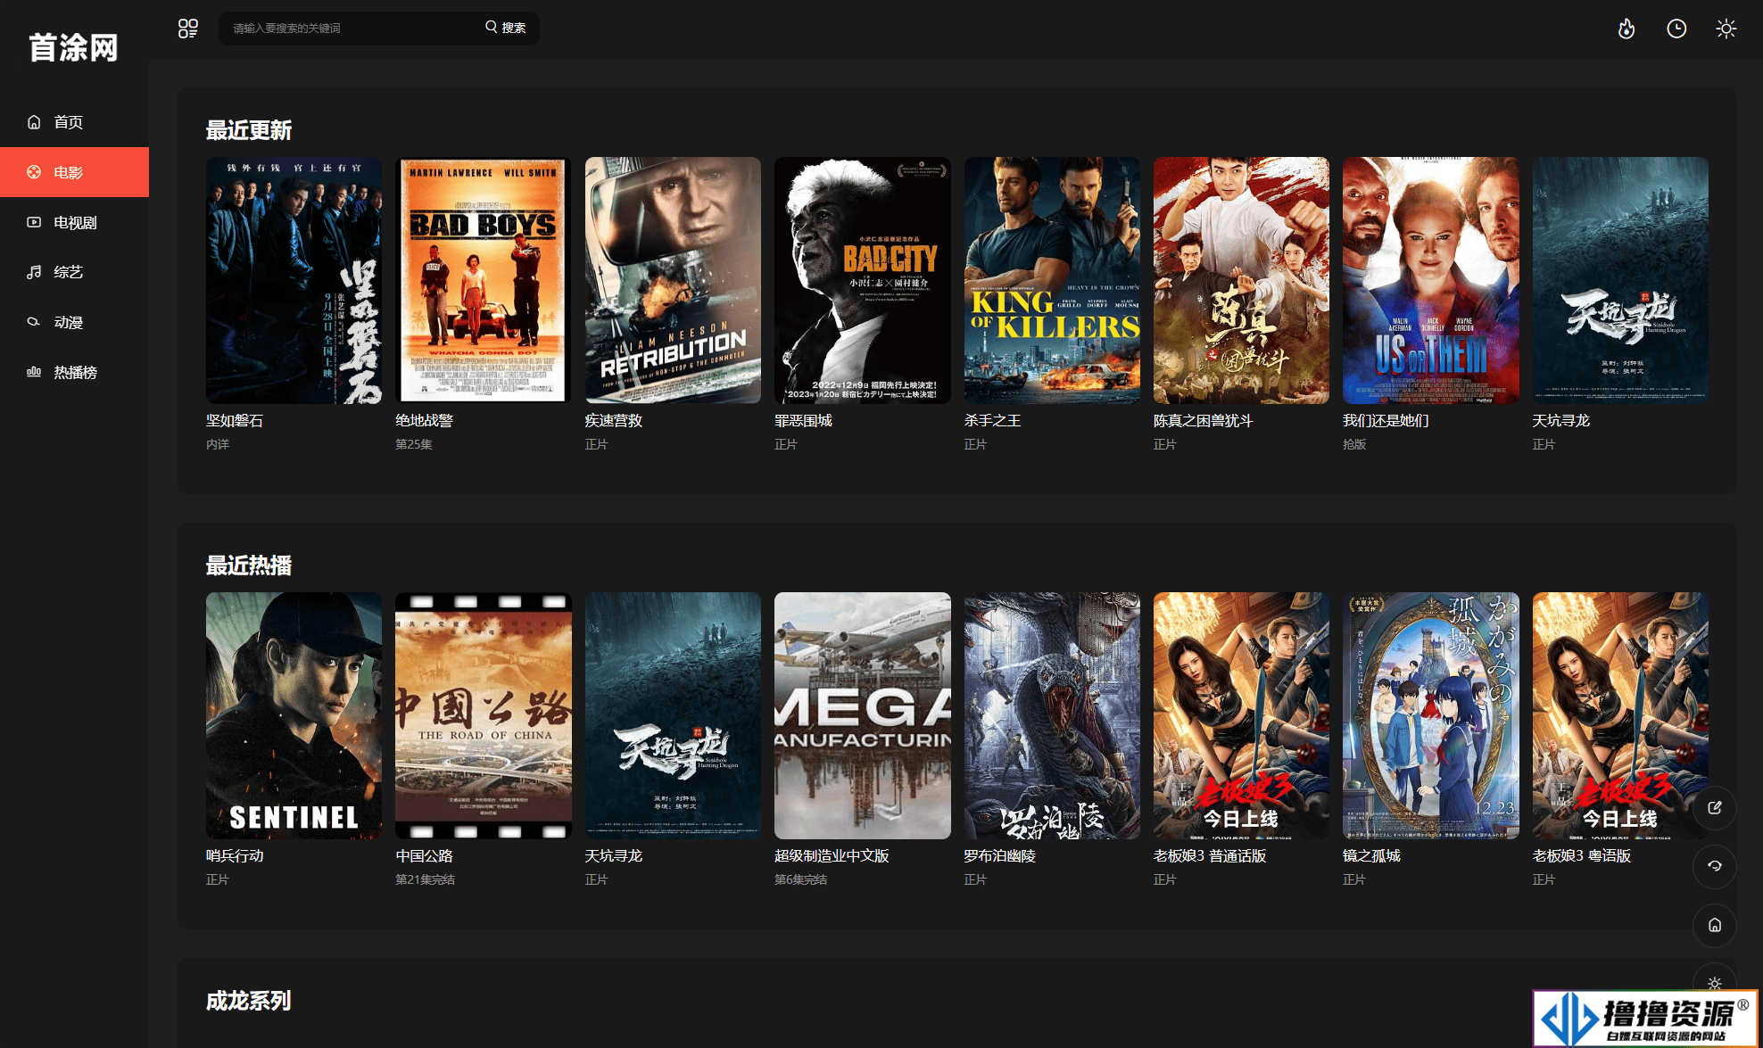Toggle light mode with top sun icon
The width and height of the screenshot is (1763, 1048).
click(x=1726, y=29)
